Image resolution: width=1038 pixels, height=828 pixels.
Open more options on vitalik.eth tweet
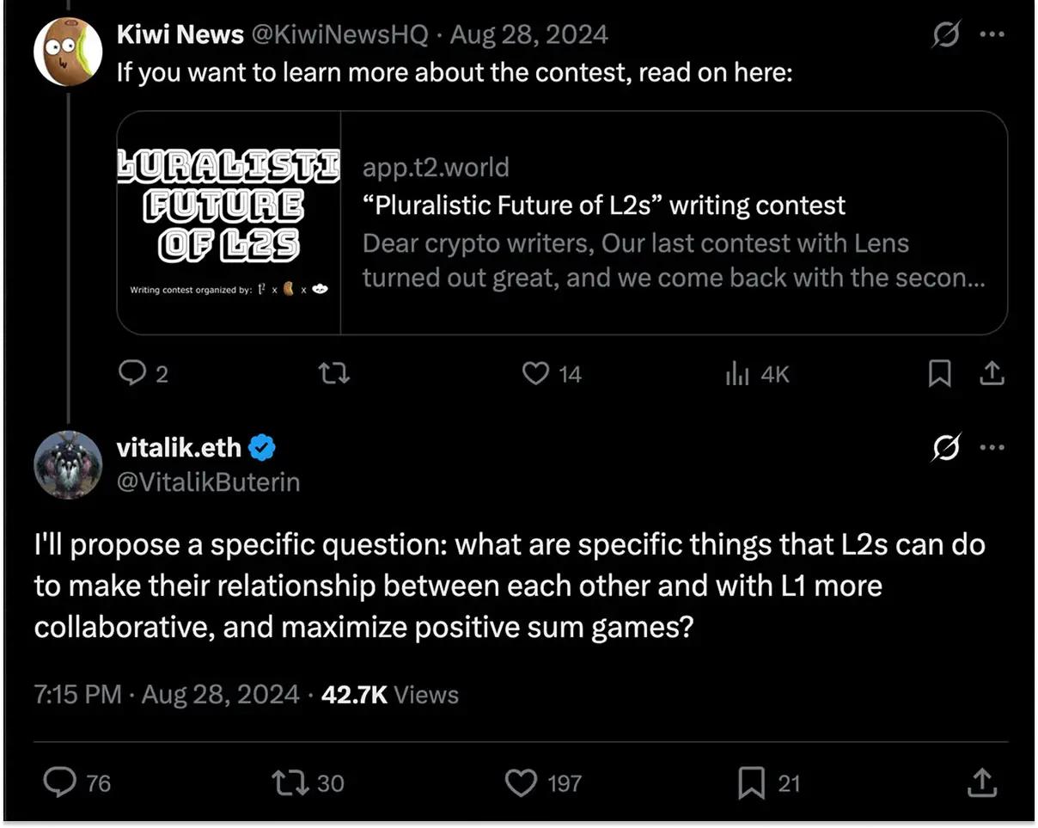[992, 447]
